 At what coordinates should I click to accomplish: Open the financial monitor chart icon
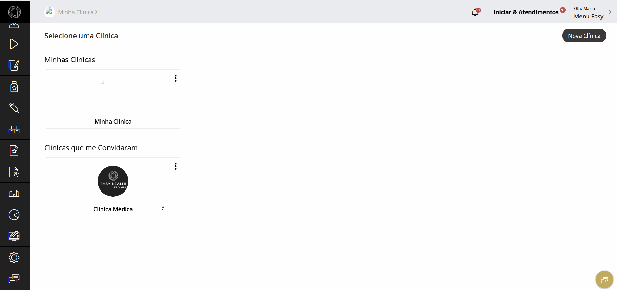tap(14, 236)
